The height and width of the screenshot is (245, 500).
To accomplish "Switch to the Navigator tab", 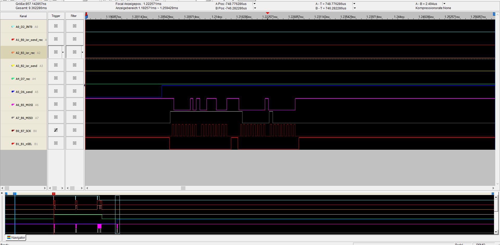I will point(16,237).
